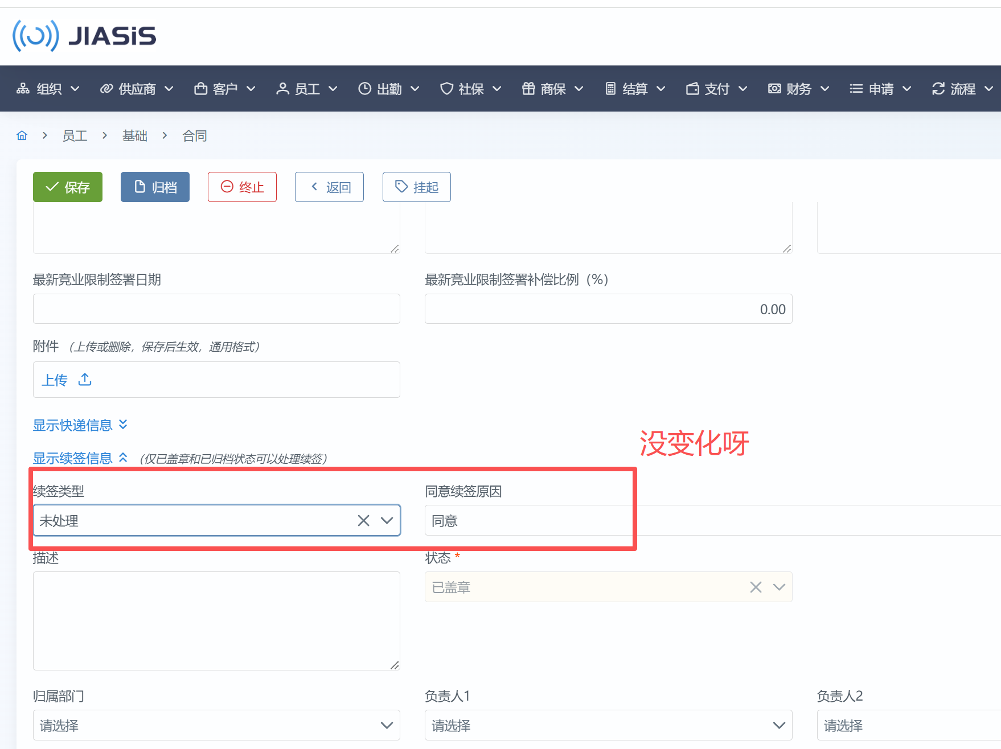Click the JIASiS logo
The image size is (1001, 749).
point(84,36)
